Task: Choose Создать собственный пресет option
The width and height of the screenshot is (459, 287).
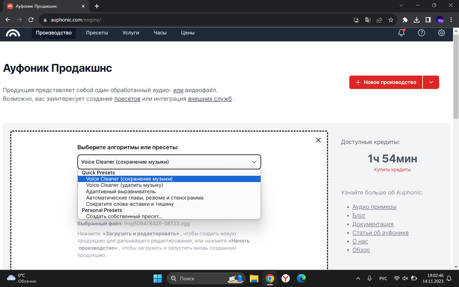Action: pyautogui.click(x=169, y=216)
